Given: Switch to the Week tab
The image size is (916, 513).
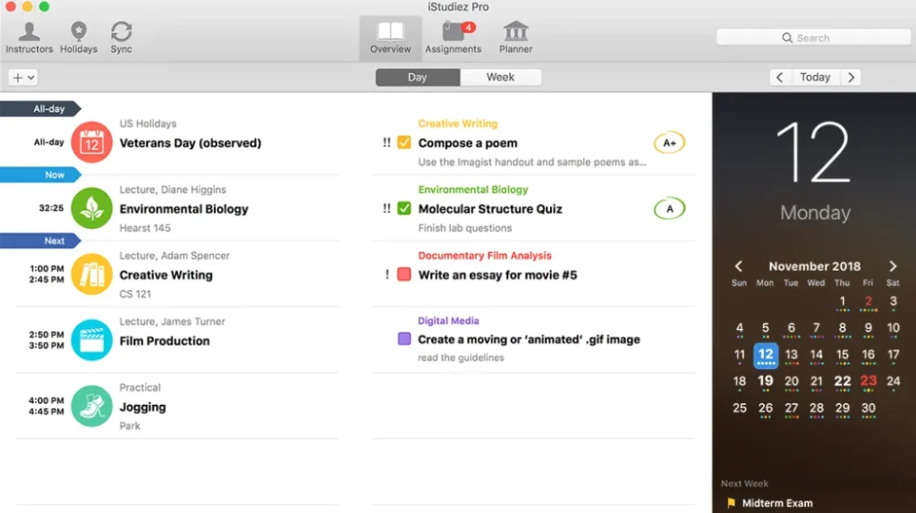Looking at the screenshot, I should [x=500, y=78].
